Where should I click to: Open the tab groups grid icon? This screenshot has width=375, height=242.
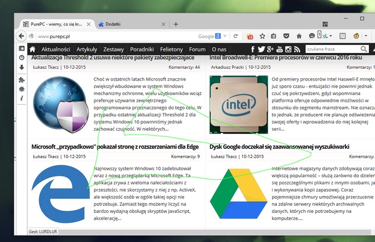(x=325, y=24)
